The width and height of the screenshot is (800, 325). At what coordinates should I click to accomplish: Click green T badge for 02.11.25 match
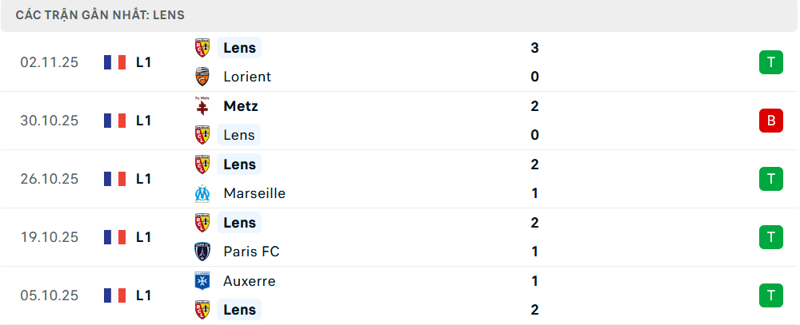770,62
